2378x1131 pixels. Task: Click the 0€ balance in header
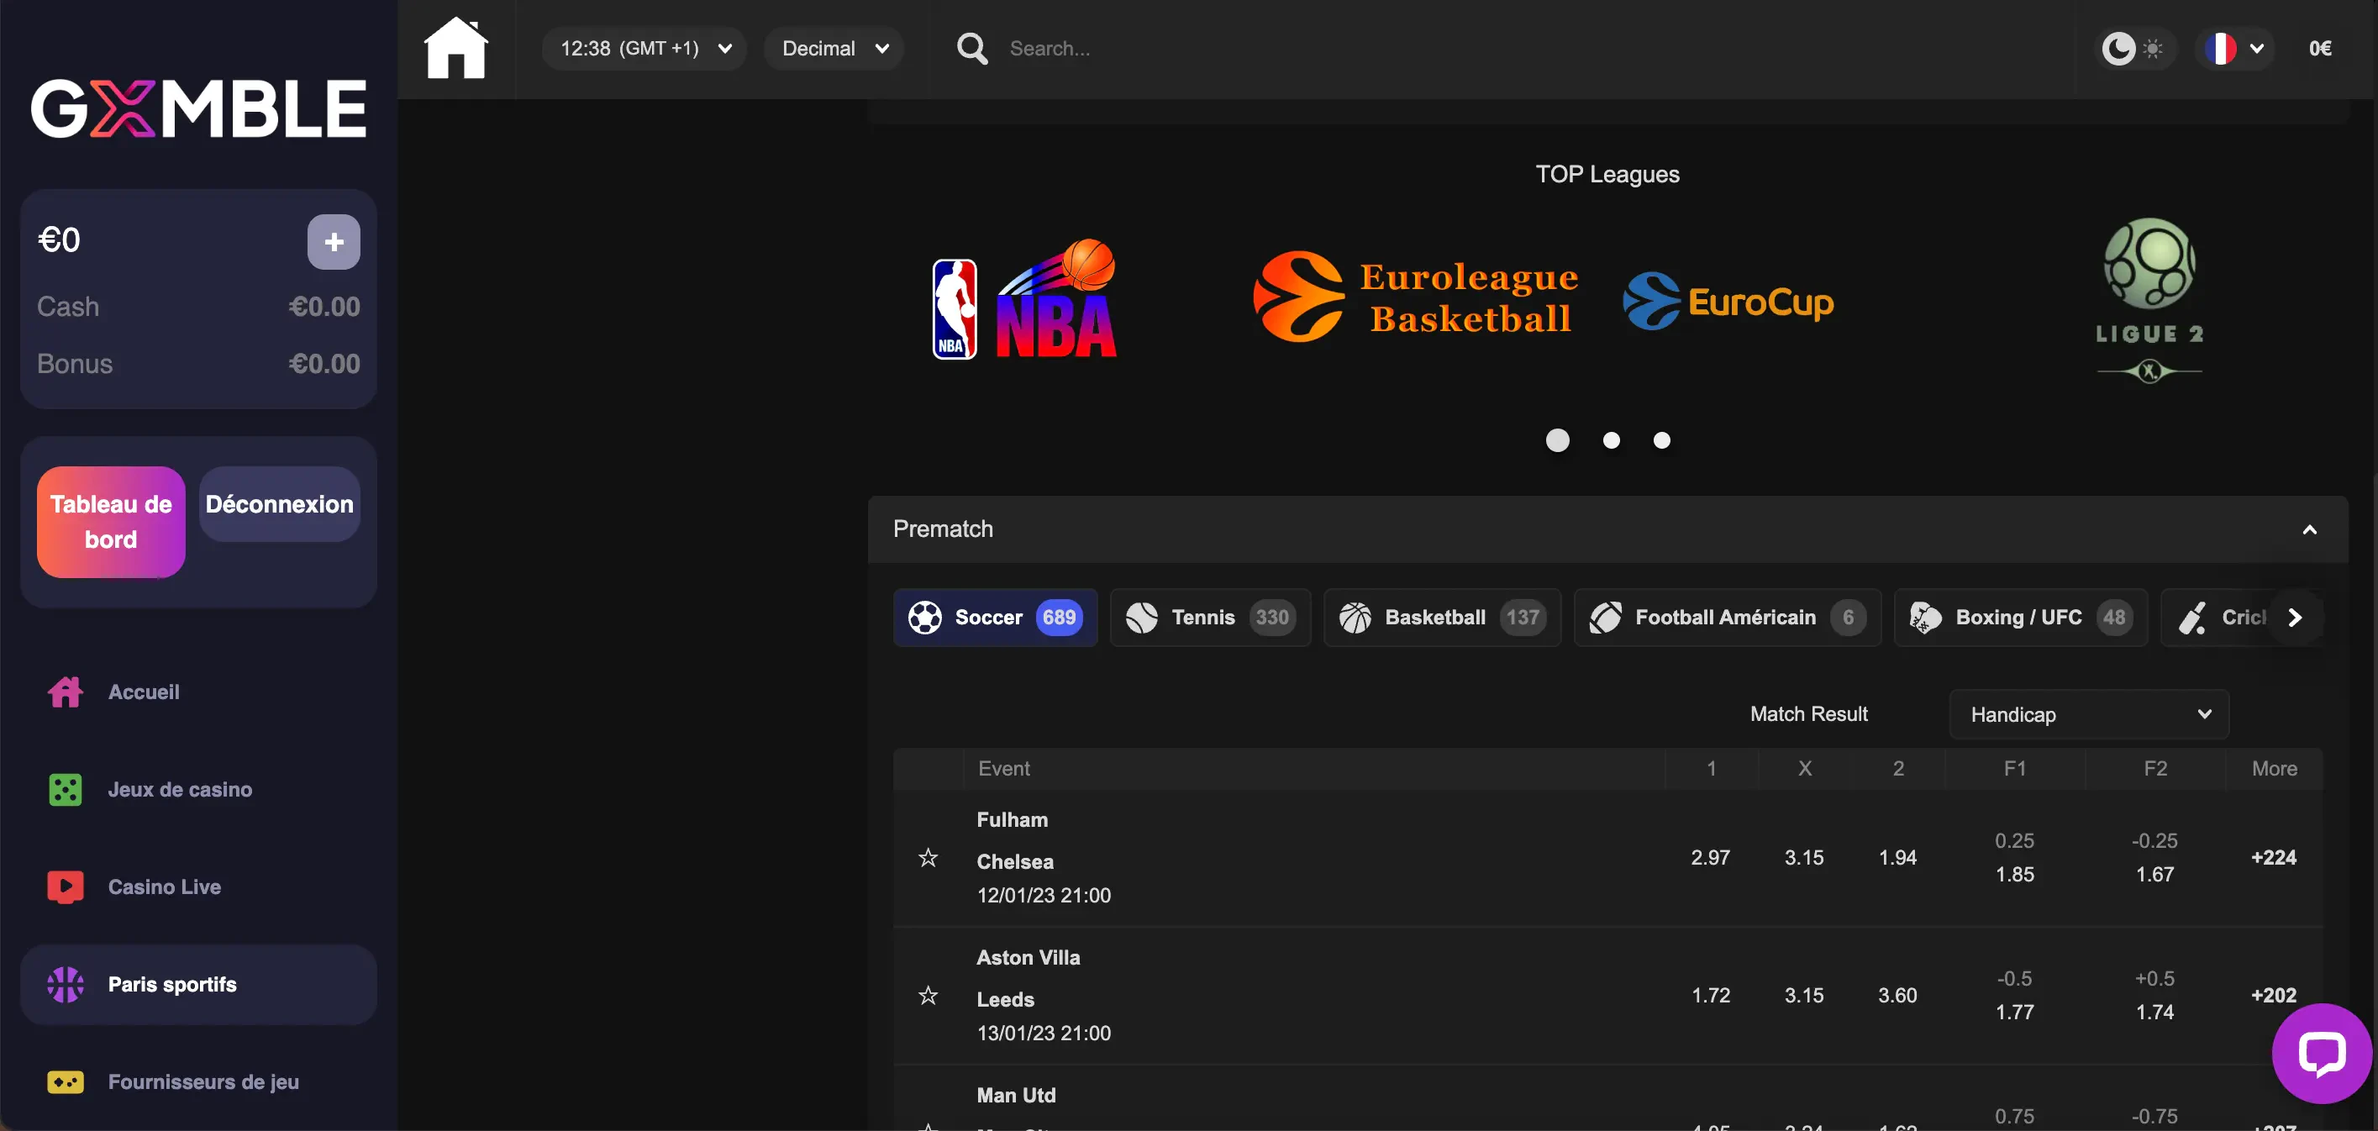click(2320, 48)
